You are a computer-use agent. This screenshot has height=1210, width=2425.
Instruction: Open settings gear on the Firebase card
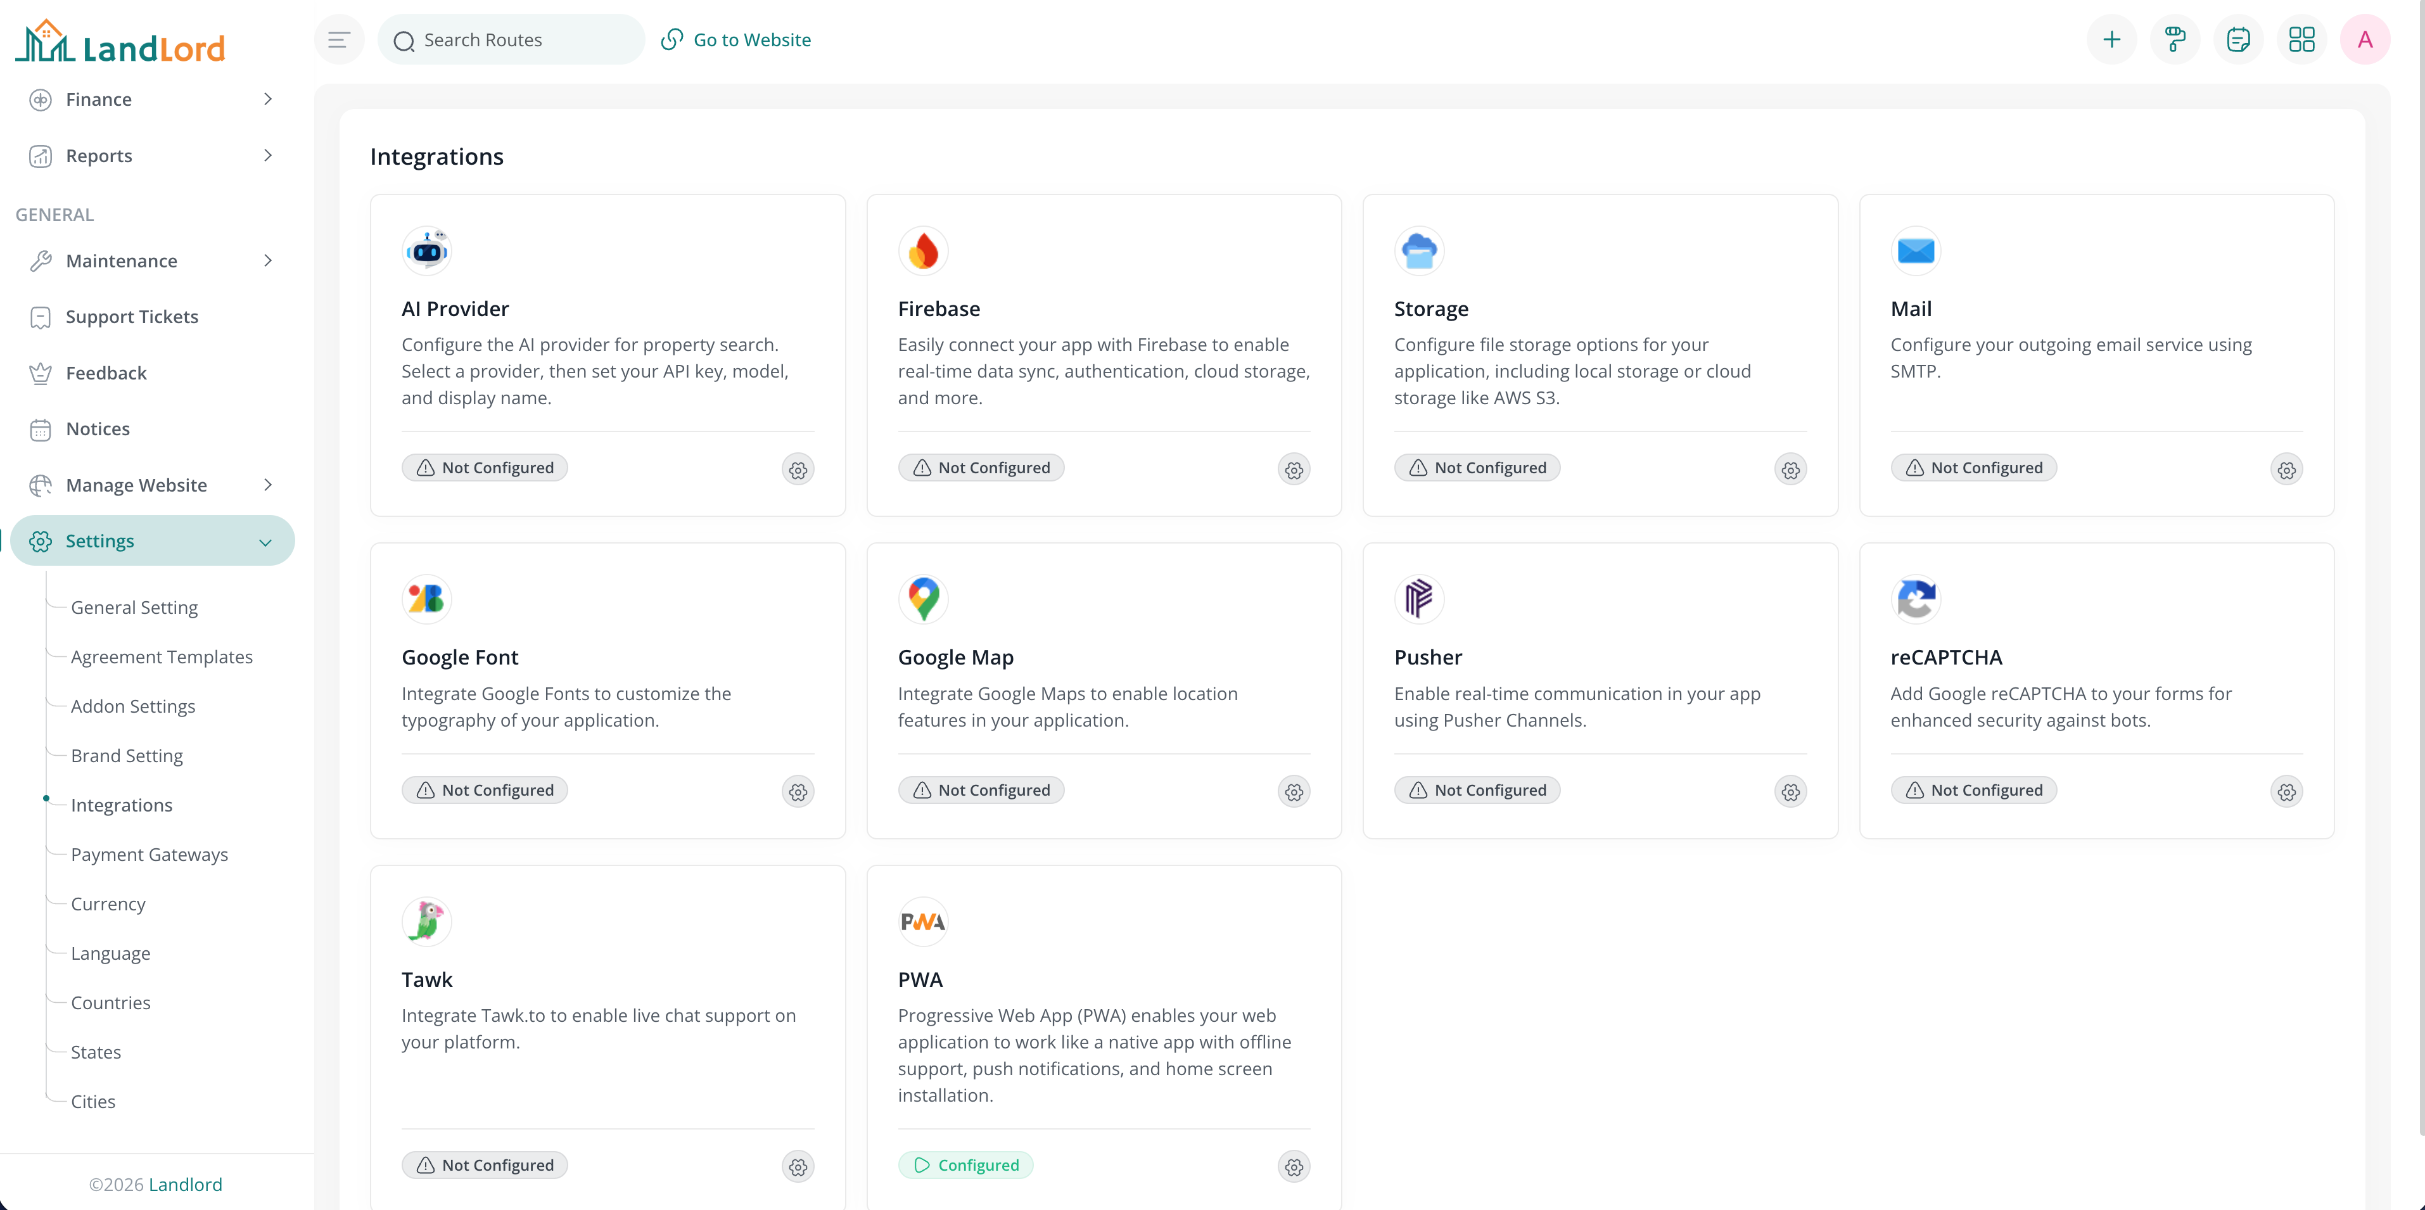point(1294,469)
